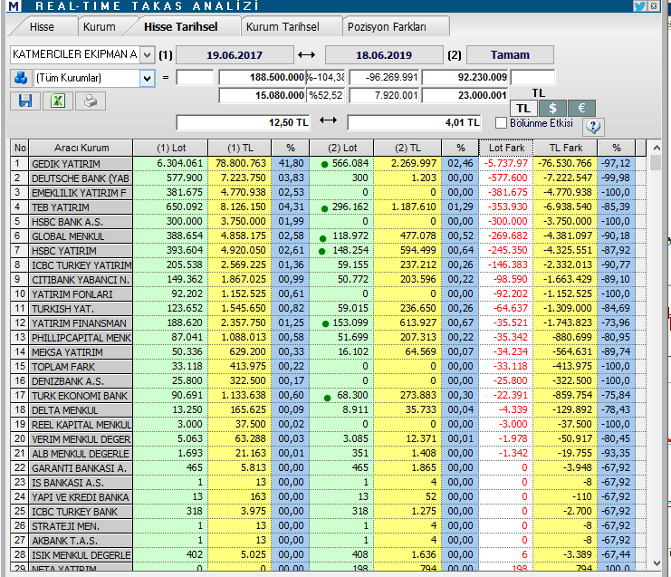The width and height of the screenshot is (671, 577).
Task: Open the Tüm Kurumlar institution dropdown
Action: 147,78
